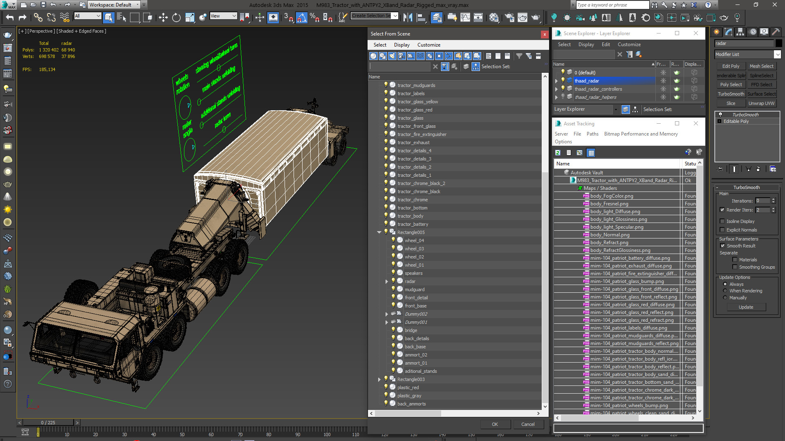The height and width of the screenshot is (441, 785).
Task: Toggle Display Geometry filter in Select From Scene
Action: point(373,56)
